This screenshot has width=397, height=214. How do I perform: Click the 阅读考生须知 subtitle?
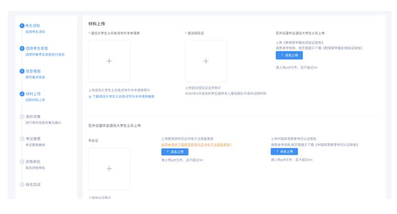(35, 32)
